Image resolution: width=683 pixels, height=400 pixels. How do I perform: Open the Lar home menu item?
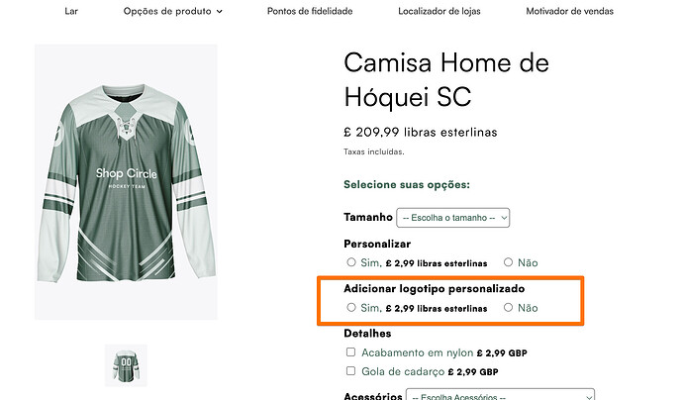pyautogui.click(x=71, y=11)
